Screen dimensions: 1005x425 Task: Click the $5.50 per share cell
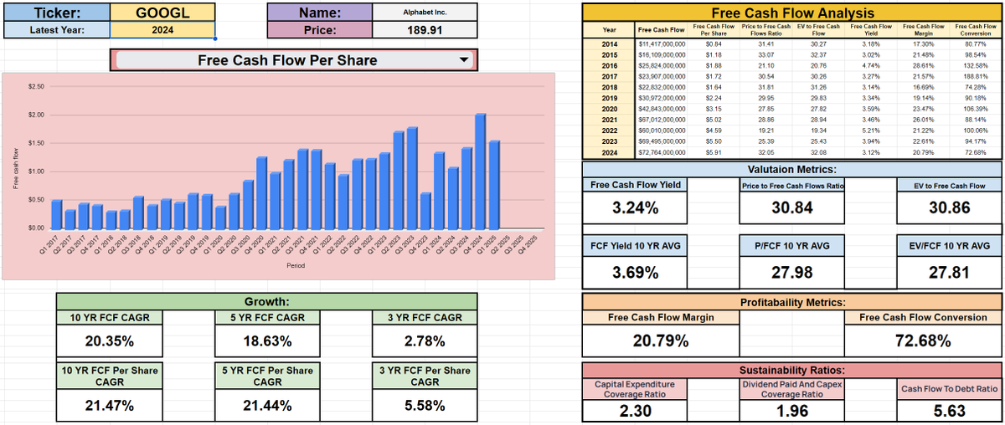(714, 141)
